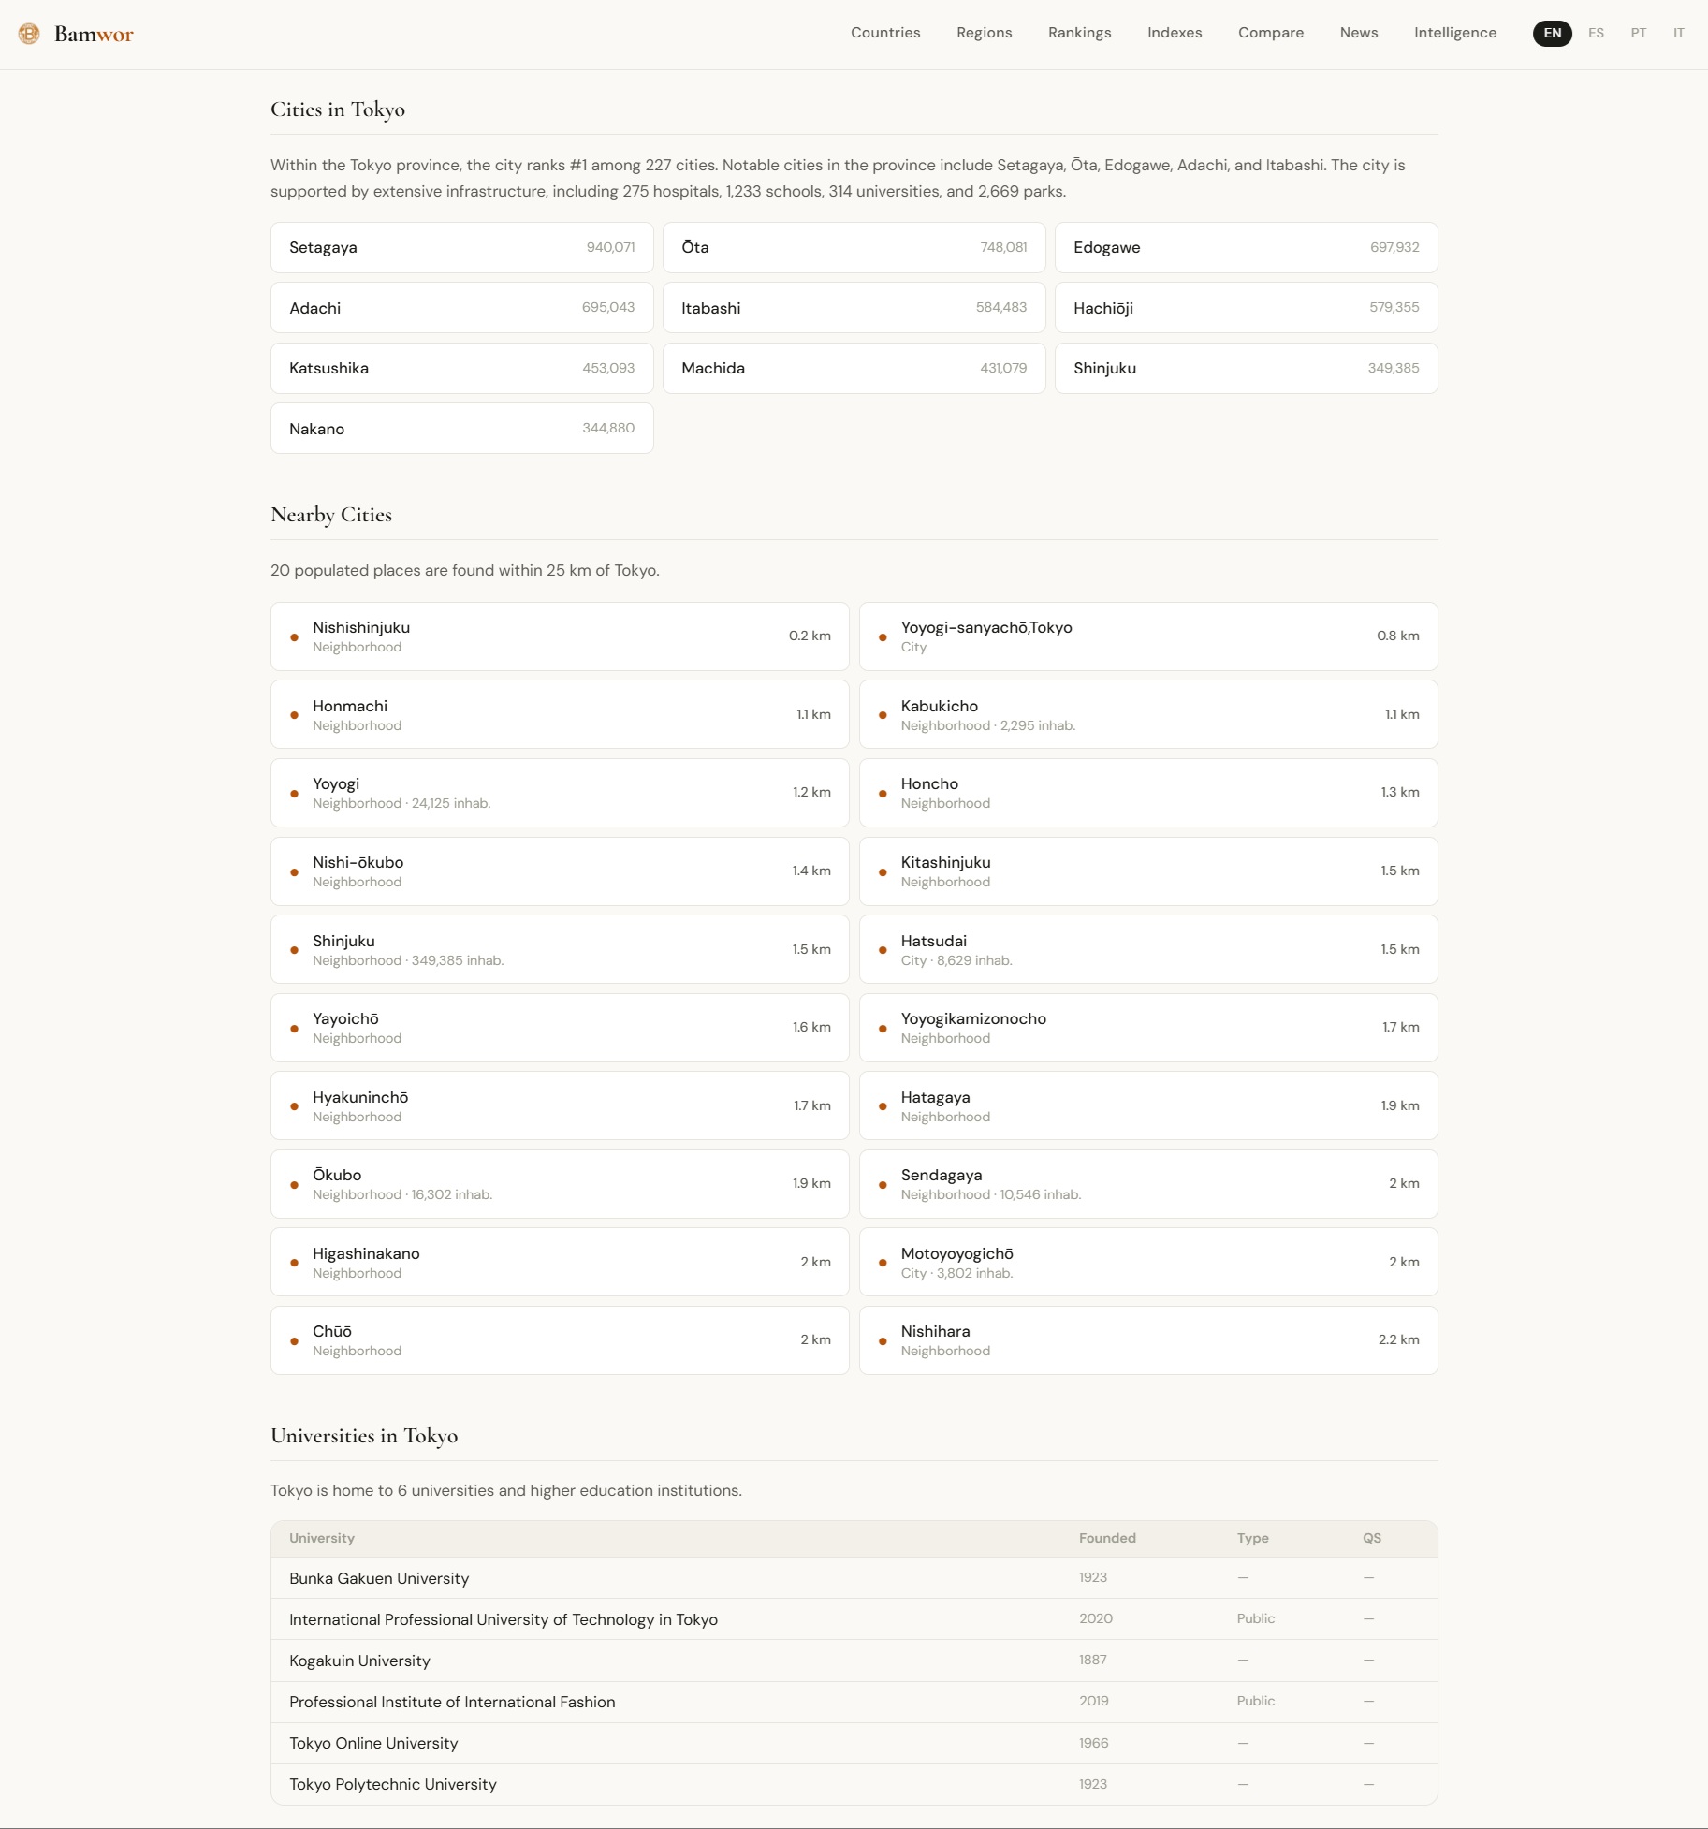Click the Sendagaya neighborhood entry
Screen dimensions: 1708x1829
[1147, 1183]
